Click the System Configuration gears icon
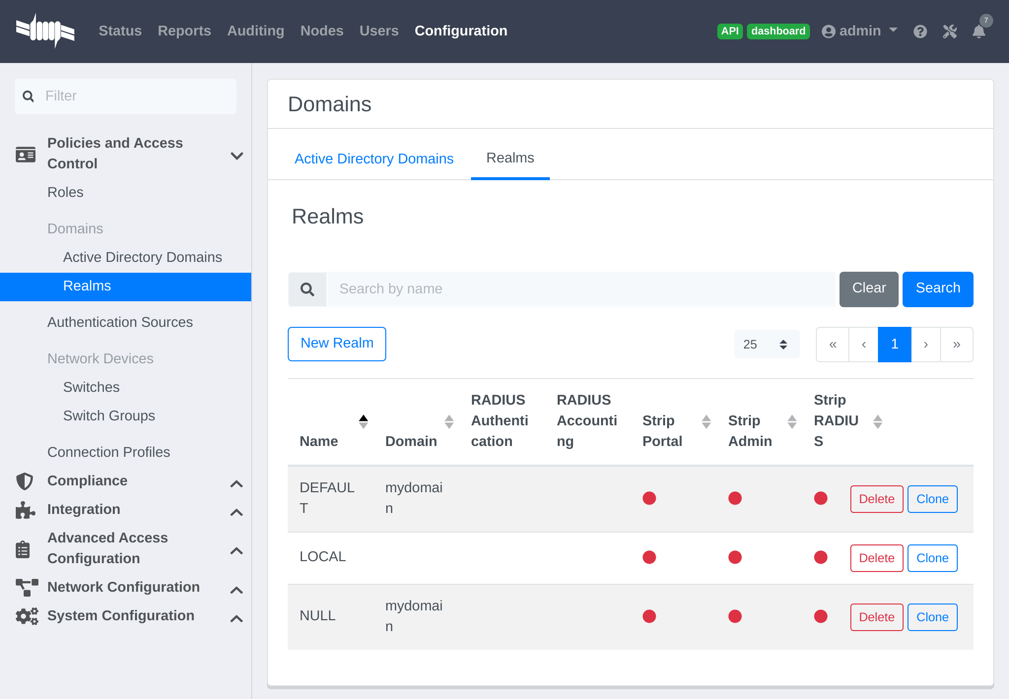This screenshot has width=1009, height=699. coord(27,616)
